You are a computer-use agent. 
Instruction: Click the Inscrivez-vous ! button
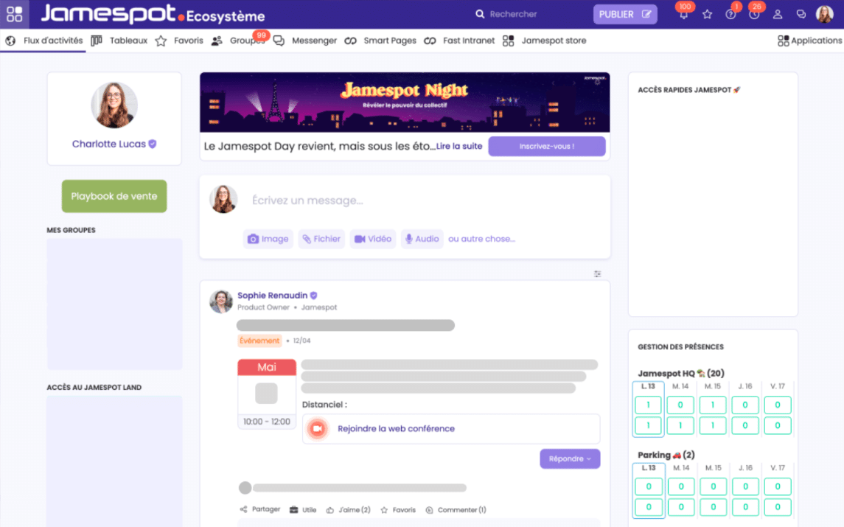tap(546, 146)
